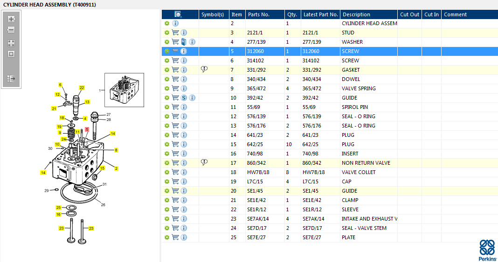Click the S icon on GUIDE 392/42 row
Image resolution: width=498 pixels, height=262 pixels.
tap(184, 98)
